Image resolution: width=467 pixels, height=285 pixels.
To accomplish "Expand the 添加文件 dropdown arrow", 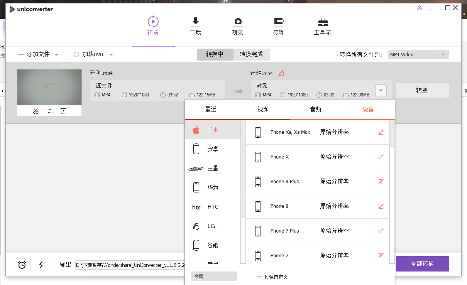I will [x=56, y=55].
